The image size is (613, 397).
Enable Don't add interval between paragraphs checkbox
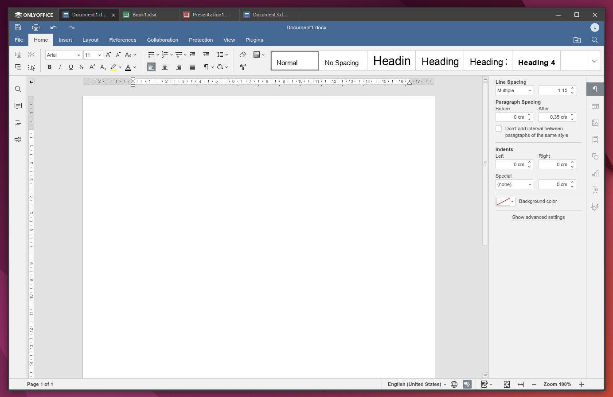pyautogui.click(x=499, y=128)
